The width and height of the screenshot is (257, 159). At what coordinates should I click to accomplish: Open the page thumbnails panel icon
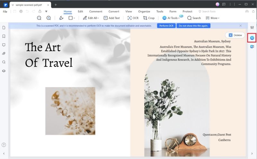[x=4, y=28]
